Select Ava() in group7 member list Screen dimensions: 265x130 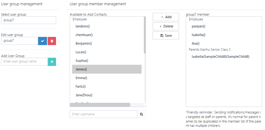tap(195, 43)
